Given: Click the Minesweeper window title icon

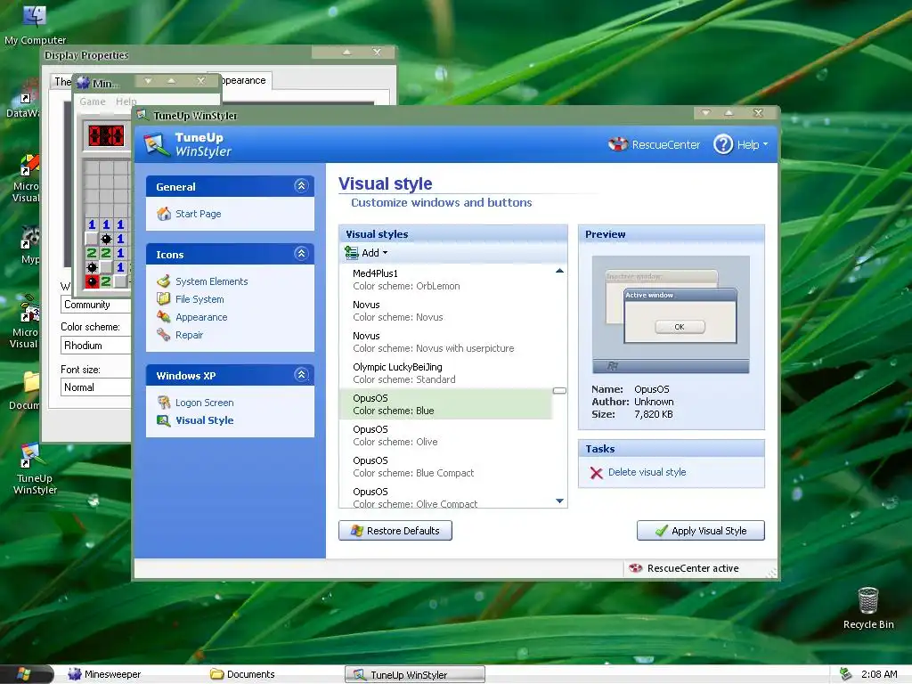Looking at the screenshot, I should coord(83,83).
